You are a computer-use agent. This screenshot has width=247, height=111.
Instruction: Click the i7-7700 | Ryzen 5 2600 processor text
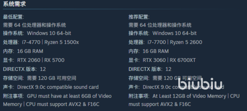pos(175,42)
